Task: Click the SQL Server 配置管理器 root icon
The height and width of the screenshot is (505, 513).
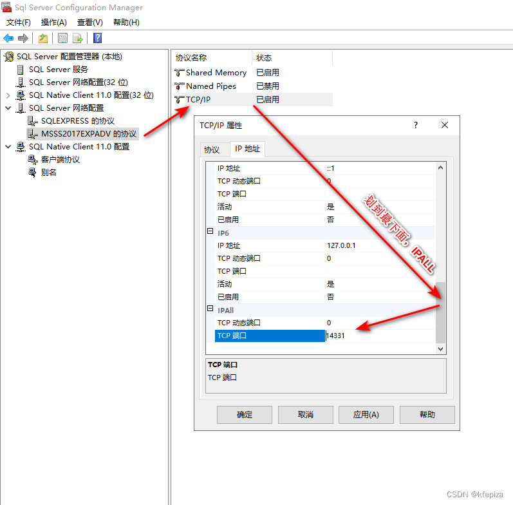Action: coord(9,57)
